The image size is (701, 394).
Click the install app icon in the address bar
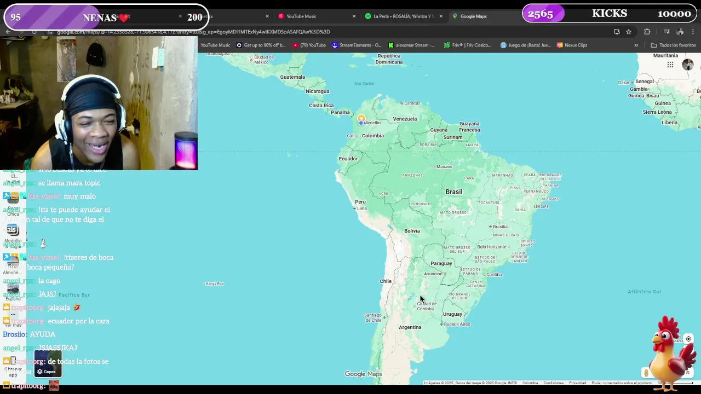tap(617, 32)
